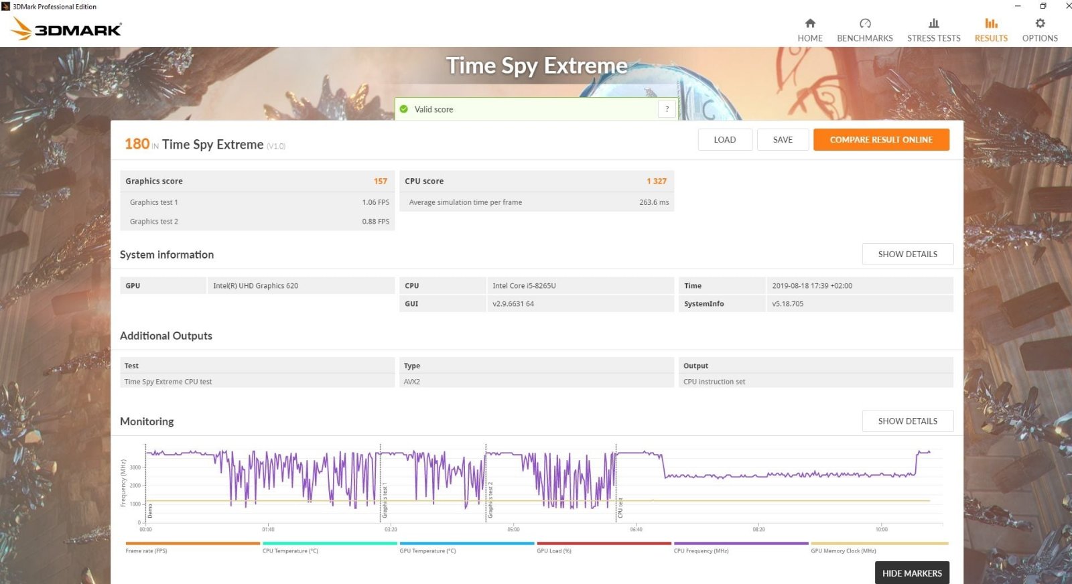Click the Intel(R) UHD Graphics 620 value
This screenshot has width=1072, height=584.
click(x=255, y=285)
